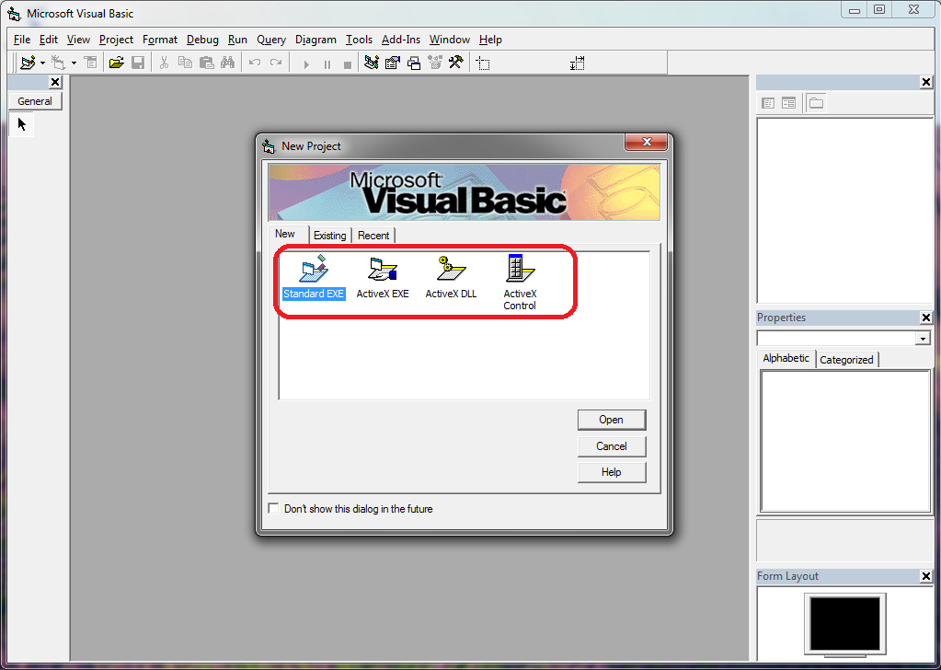This screenshot has height=670, width=941.
Task: Click the Cancel button
Action: click(612, 446)
